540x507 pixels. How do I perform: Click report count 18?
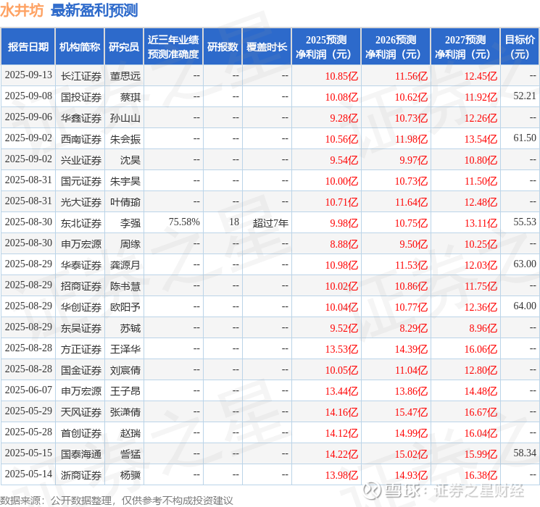234,222
